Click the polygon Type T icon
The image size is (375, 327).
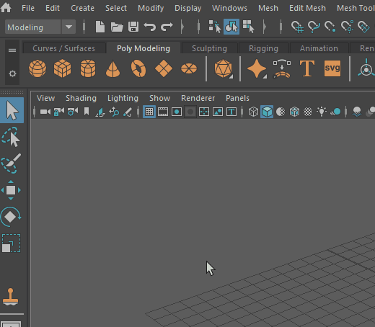[307, 68]
